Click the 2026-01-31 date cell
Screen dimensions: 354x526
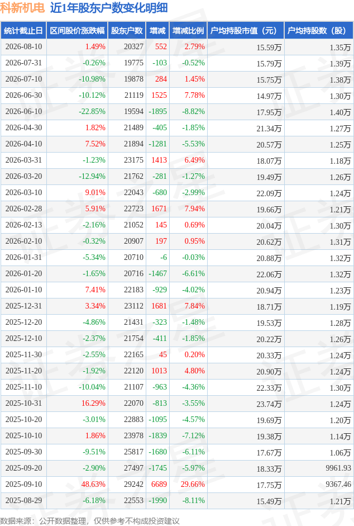24,257
